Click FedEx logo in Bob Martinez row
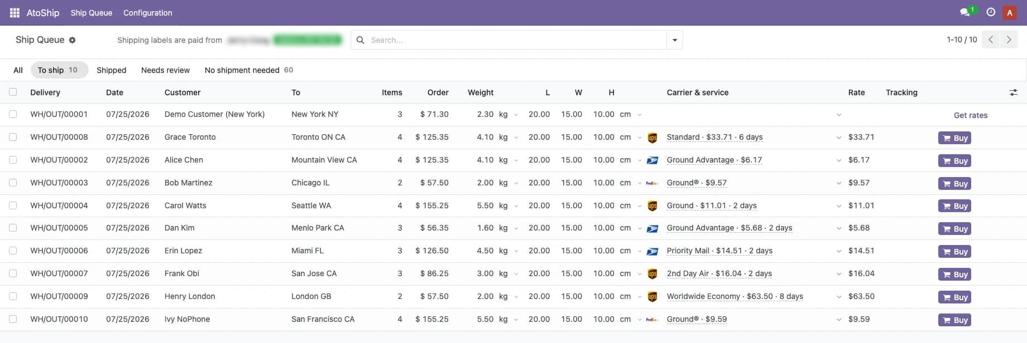Screen dimensions: 1027x343 pyautogui.click(x=652, y=183)
